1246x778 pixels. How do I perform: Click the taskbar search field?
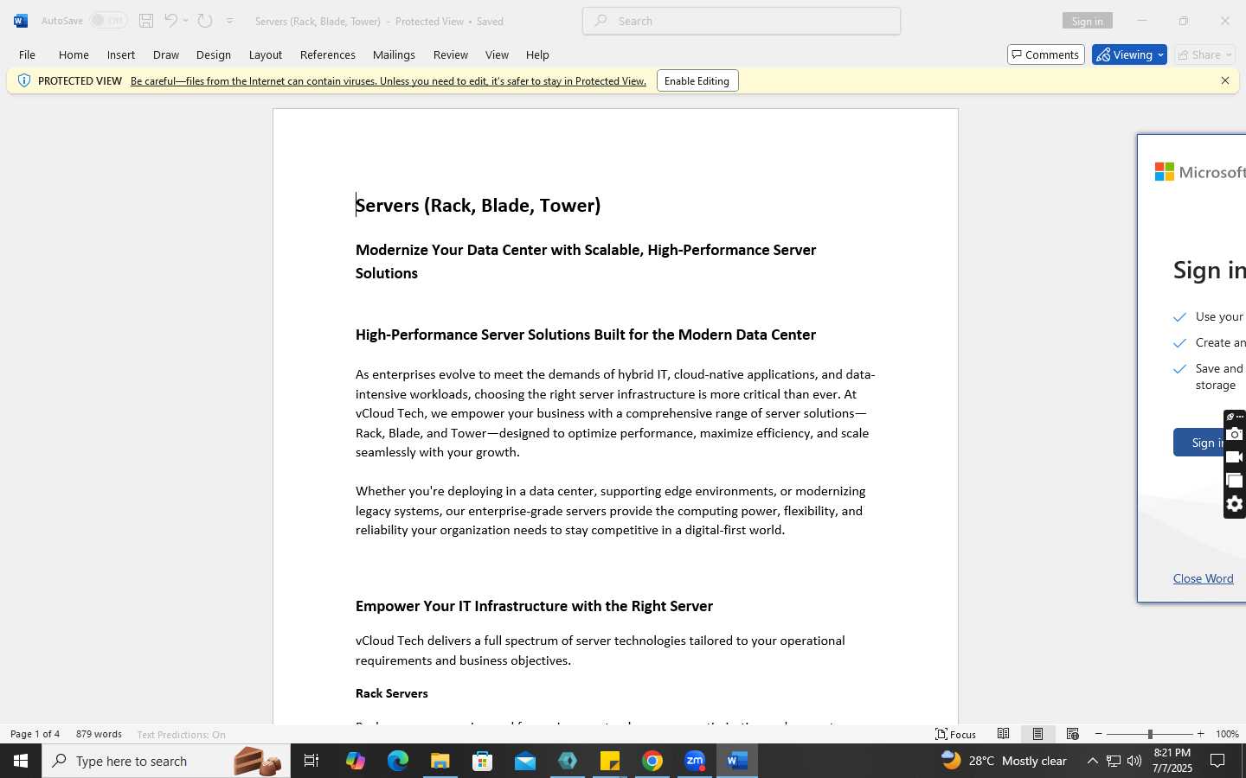(x=166, y=761)
